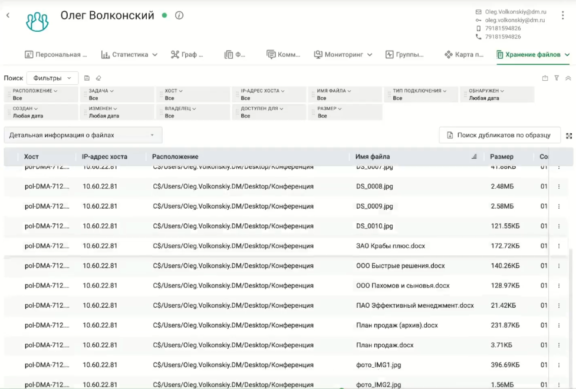The width and height of the screenshot is (576, 389).
Task: Switch to Граф tab
Action: (187, 55)
